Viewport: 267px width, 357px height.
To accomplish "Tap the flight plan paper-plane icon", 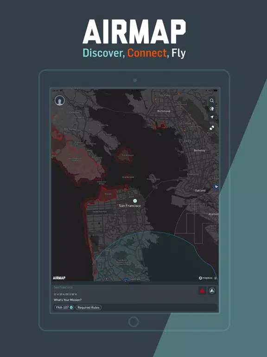I will (212, 291).
